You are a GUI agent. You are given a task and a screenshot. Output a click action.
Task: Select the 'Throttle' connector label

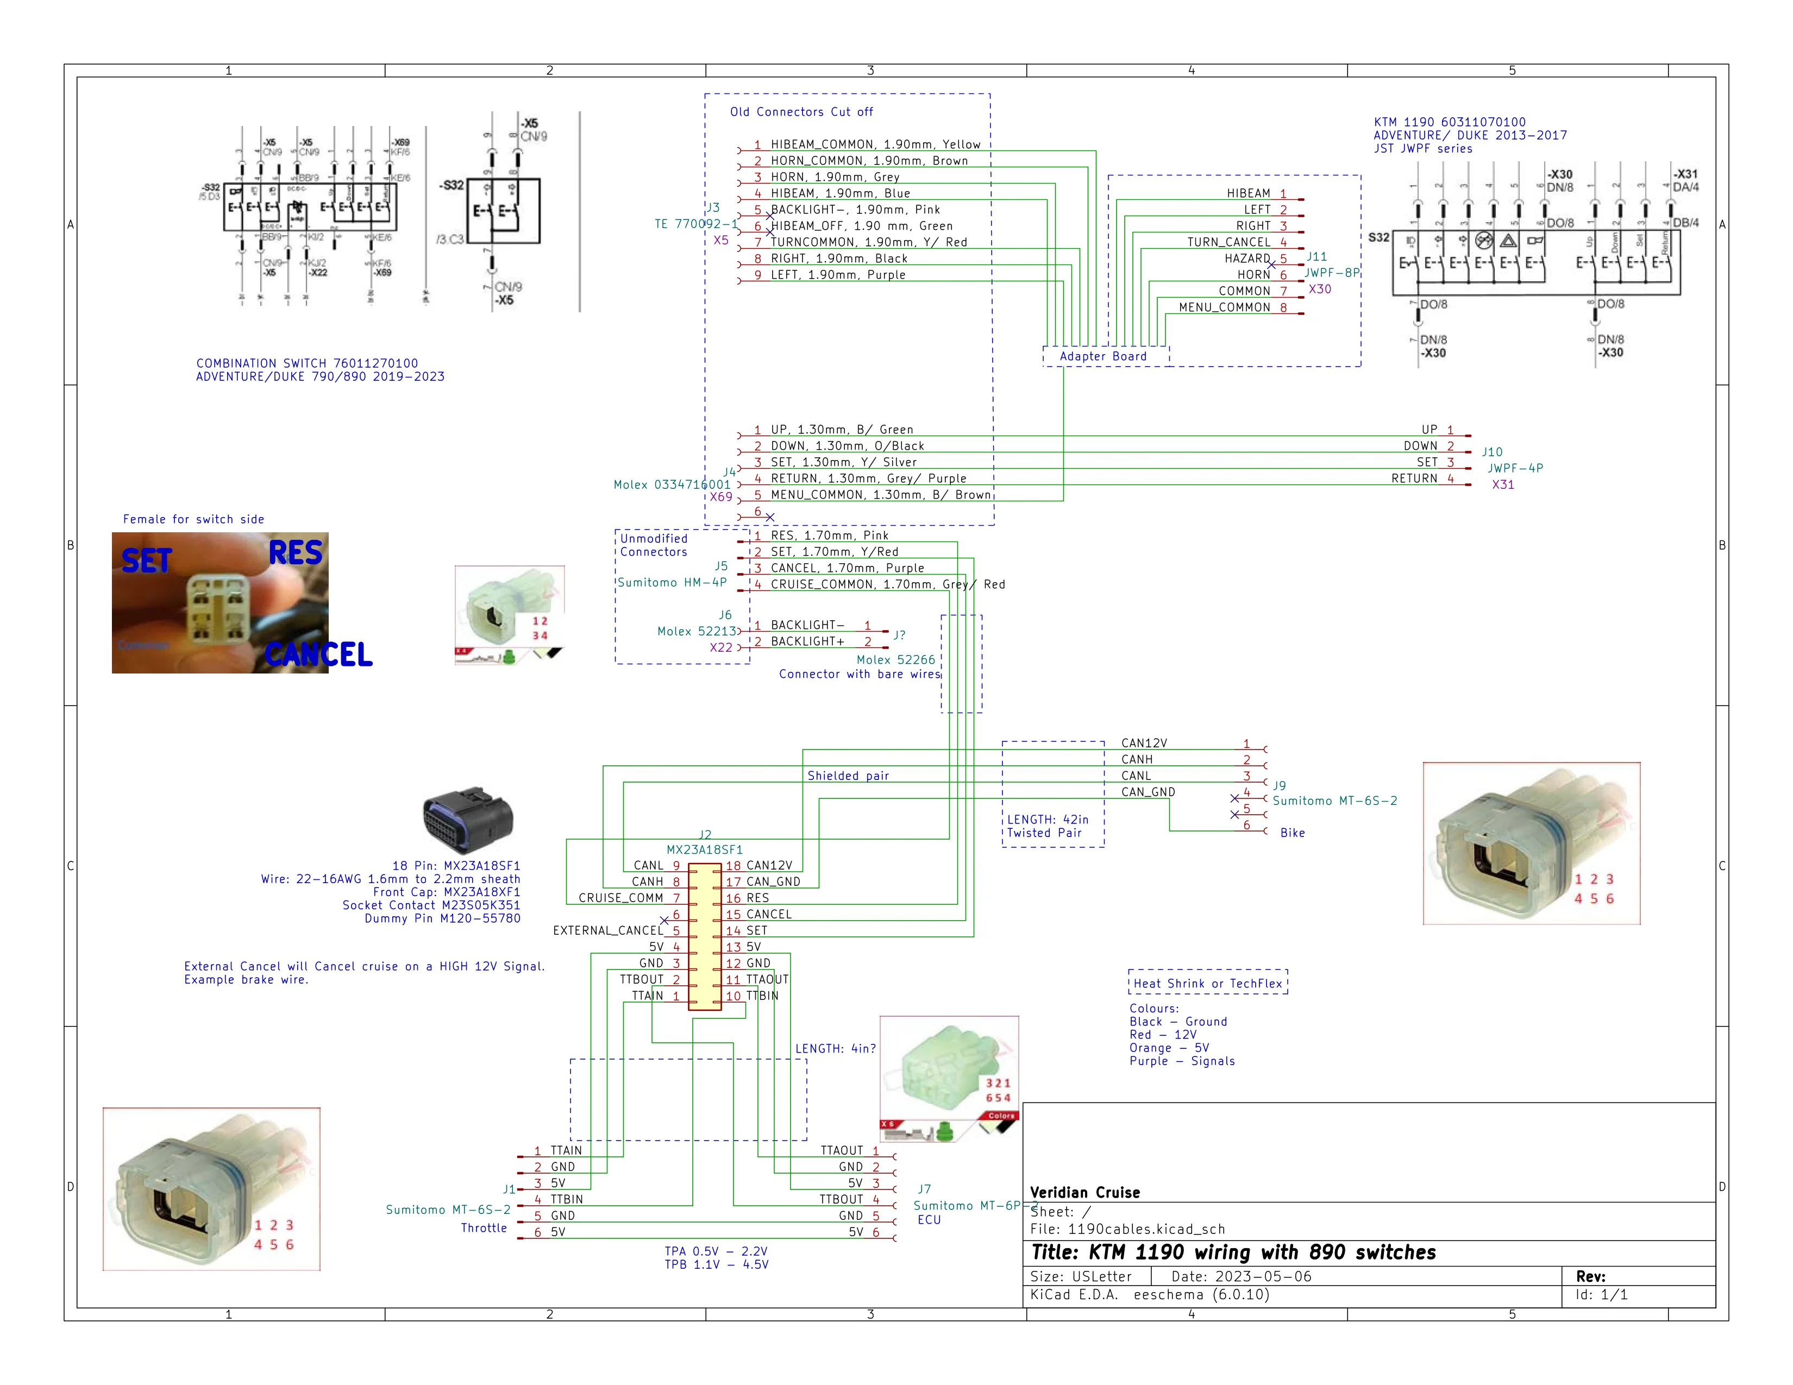pyautogui.click(x=484, y=1227)
